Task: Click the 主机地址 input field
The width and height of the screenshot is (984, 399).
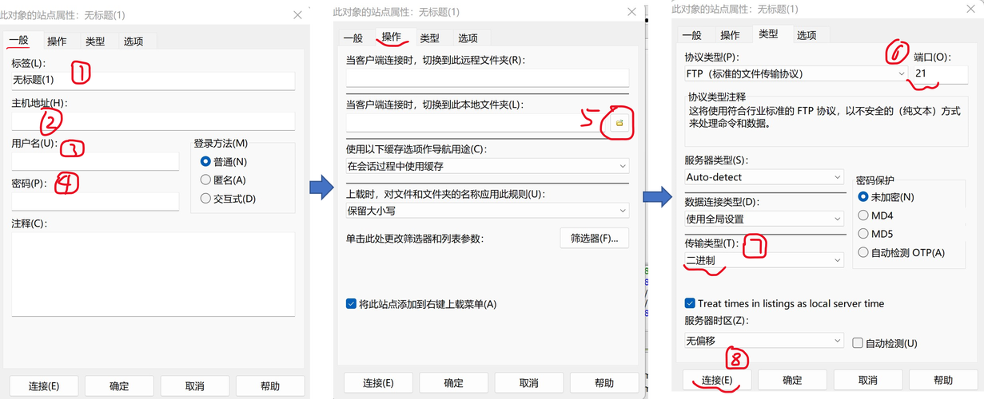Action: click(x=153, y=120)
